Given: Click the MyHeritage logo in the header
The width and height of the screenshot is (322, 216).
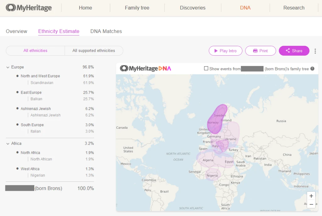Looking at the screenshot, I should pyautogui.click(x=29, y=8).
